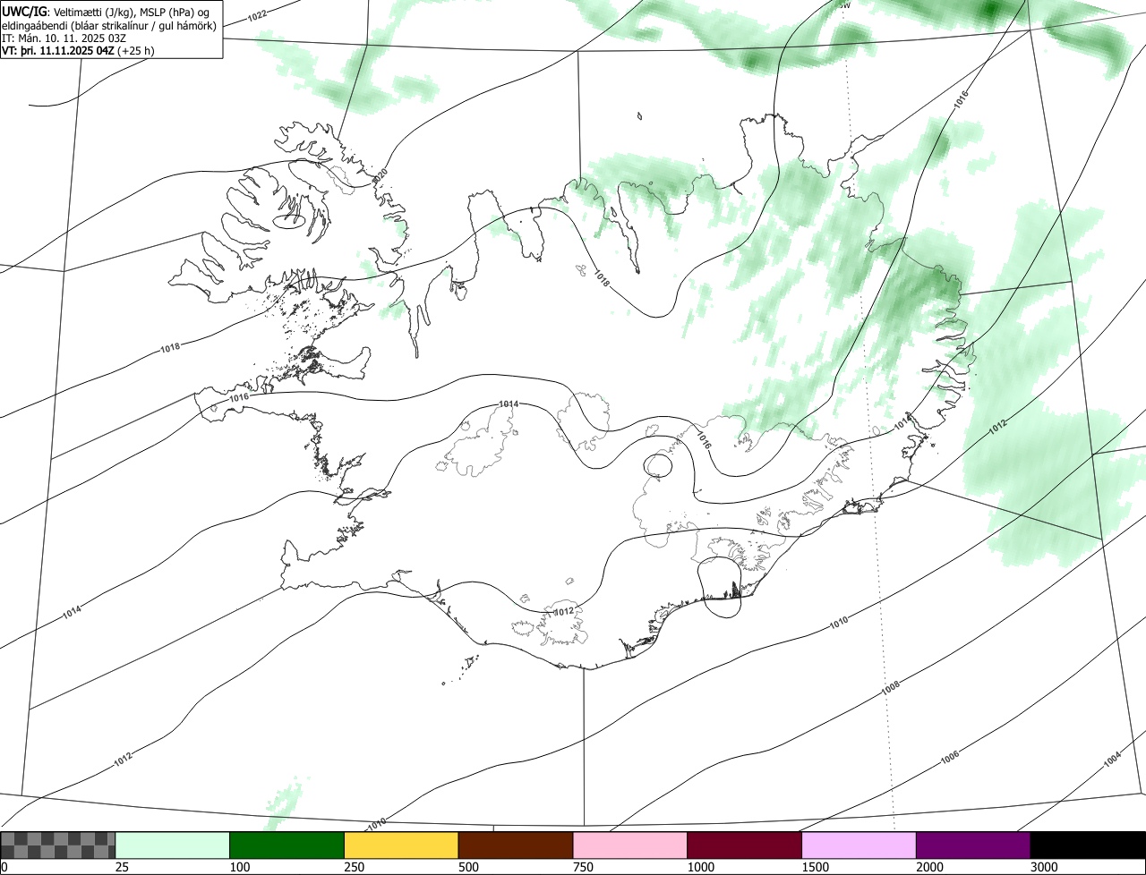
Task: Click the '1006' isobar label
Action: pyautogui.click(x=950, y=757)
